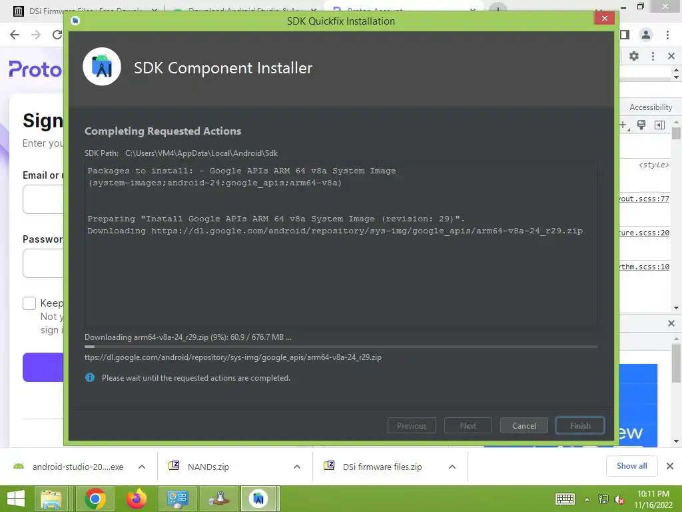Close the DevTools panel

pyautogui.click(x=671, y=56)
